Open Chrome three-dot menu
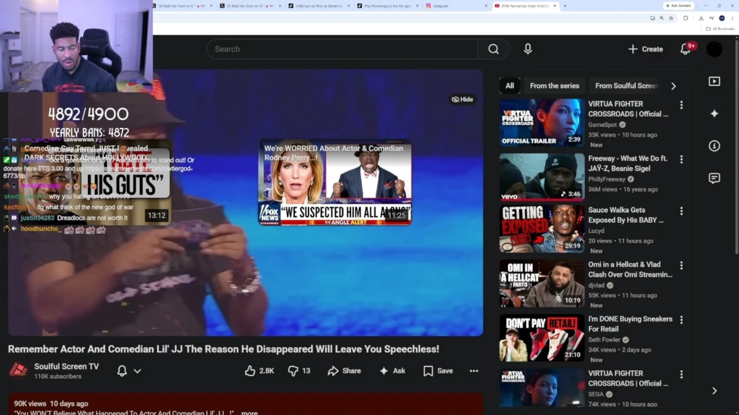Viewport: 739px width, 415px height. (x=733, y=18)
